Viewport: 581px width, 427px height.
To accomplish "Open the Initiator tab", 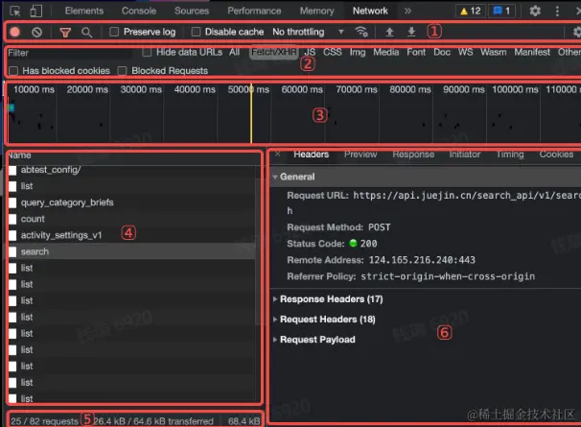I will 465,154.
